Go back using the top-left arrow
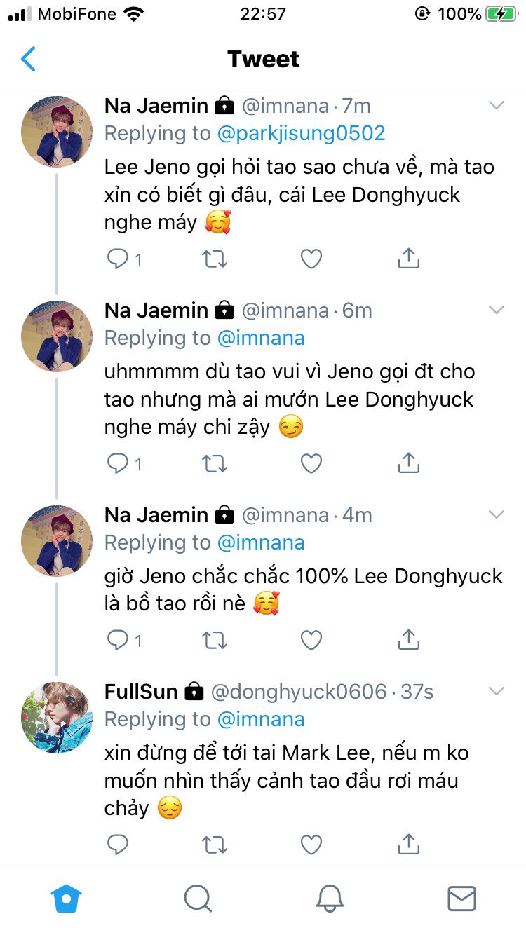Viewport: 526px width, 935px height. pos(28,60)
